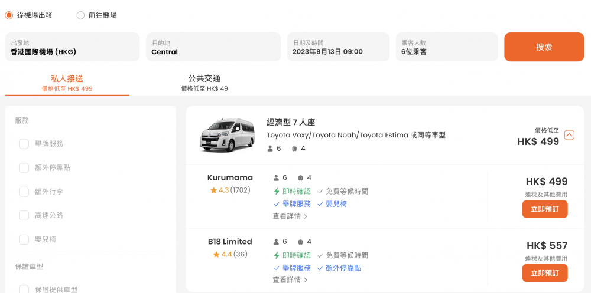The image size is (591, 293).
Task: Open 查看詳情 for Kurumama
Action: [x=290, y=216]
